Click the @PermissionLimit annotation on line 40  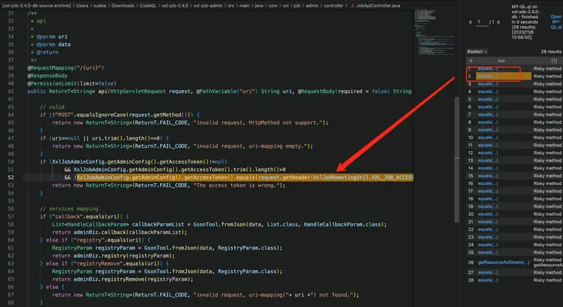pyautogui.click(x=72, y=83)
